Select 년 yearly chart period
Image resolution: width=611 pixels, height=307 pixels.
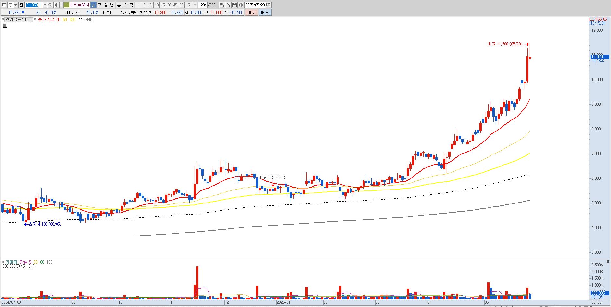click(x=112, y=5)
